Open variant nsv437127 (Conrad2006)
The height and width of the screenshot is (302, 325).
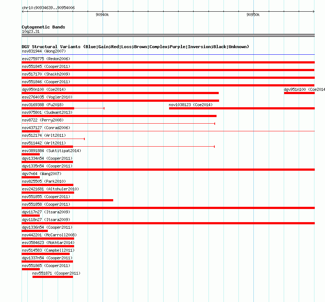click(46, 128)
